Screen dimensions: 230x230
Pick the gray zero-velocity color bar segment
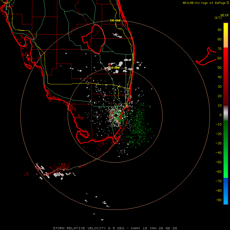click(226, 113)
